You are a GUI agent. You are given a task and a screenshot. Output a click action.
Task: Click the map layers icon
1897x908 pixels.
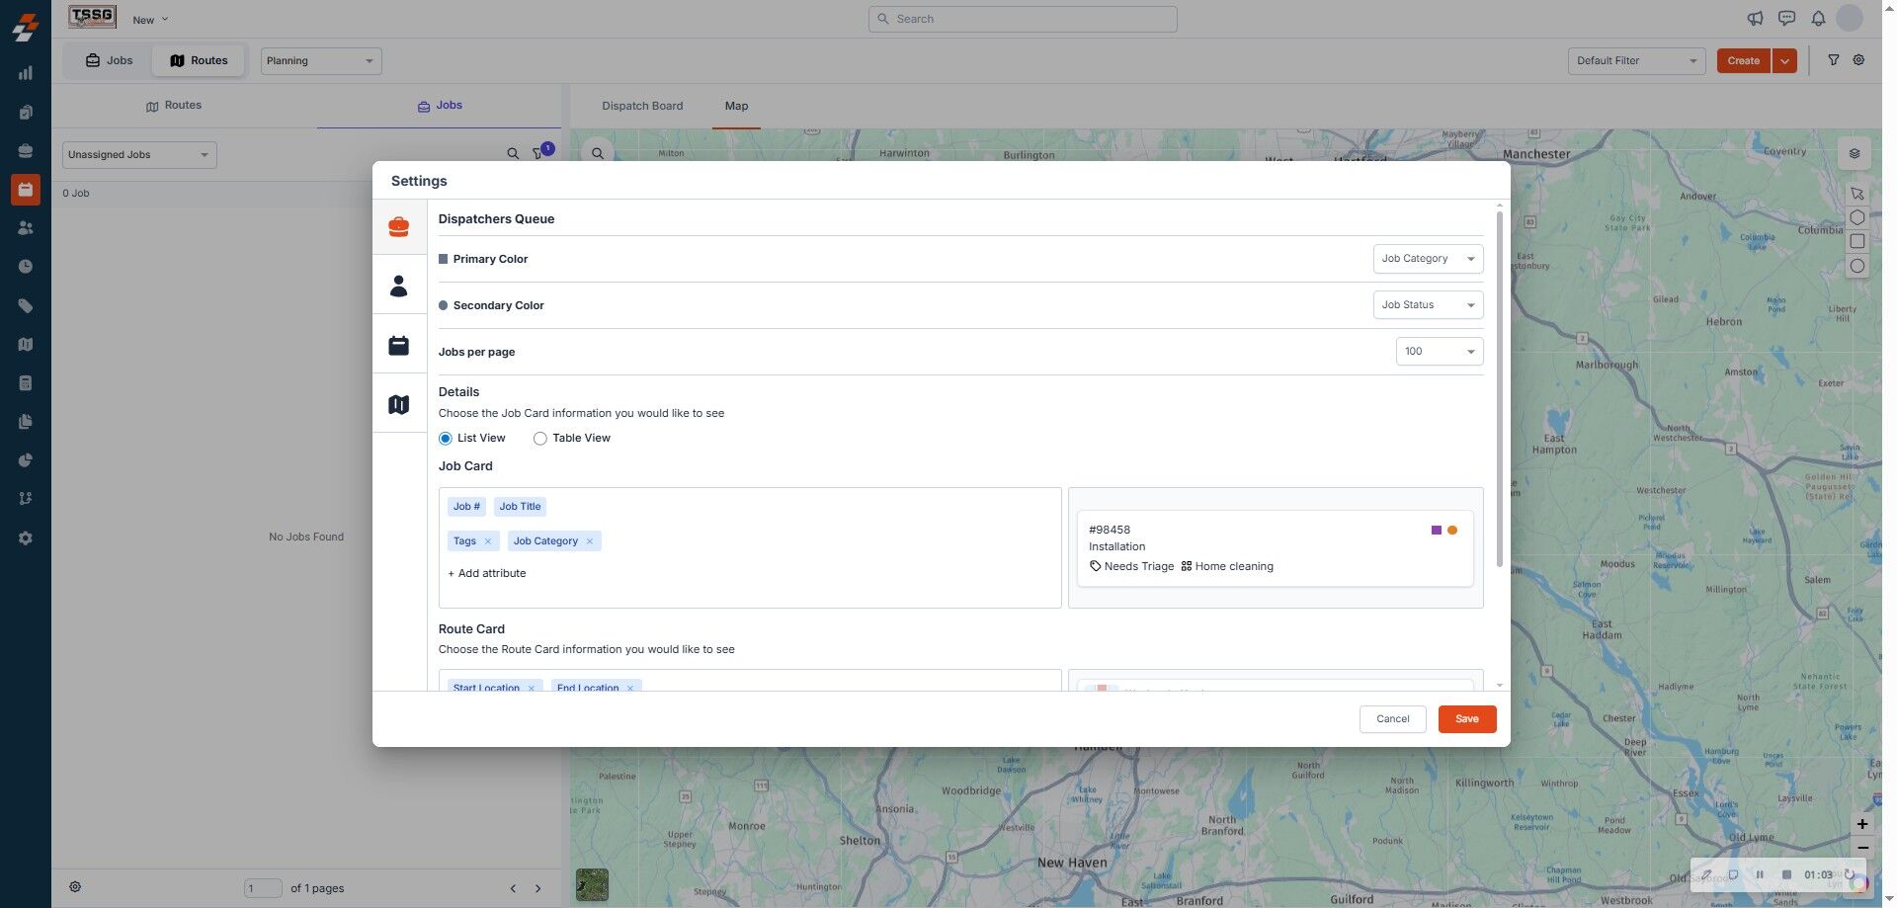(1855, 154)
